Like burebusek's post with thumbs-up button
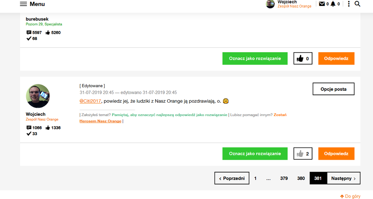Viewport: 373px width, 199px height. (303, 59)
